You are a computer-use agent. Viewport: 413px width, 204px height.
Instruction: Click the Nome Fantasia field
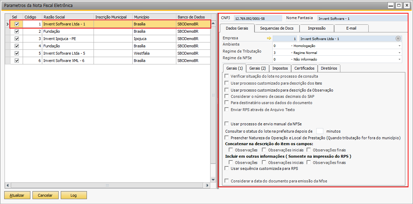[362, 18]
